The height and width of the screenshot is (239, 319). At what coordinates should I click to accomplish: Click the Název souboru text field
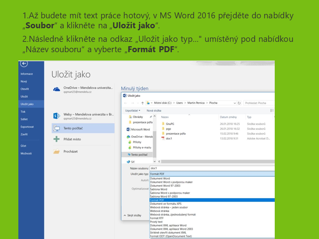[211, 168]
